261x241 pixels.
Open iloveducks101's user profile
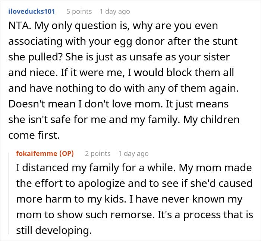coord(31,12)
